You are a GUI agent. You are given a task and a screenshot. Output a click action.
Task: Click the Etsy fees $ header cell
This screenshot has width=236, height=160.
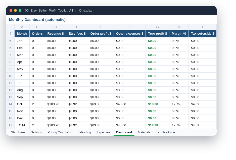77,34
